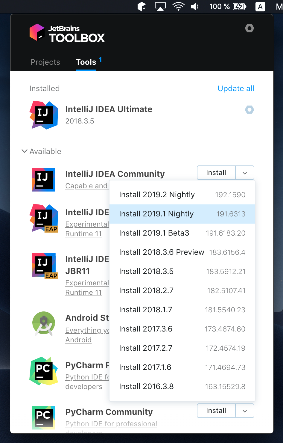Select Install 2017.2.7
Viewport: 283px width, 443px height.
click(x=182, y=348)
